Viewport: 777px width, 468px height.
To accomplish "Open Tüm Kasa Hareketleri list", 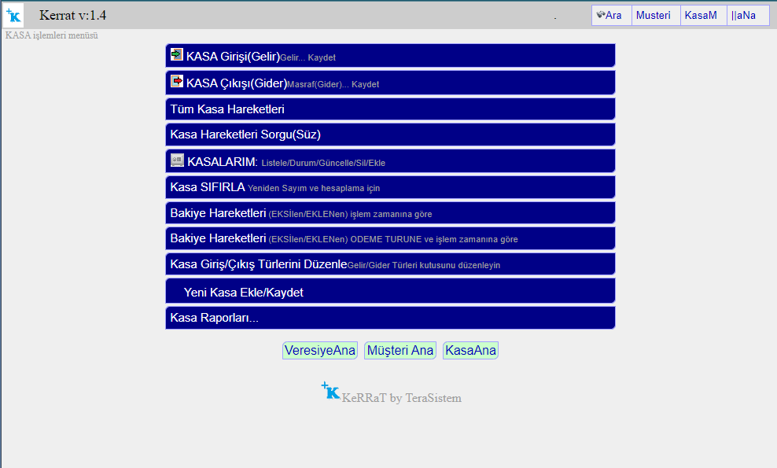I will [x=227, y=109].
